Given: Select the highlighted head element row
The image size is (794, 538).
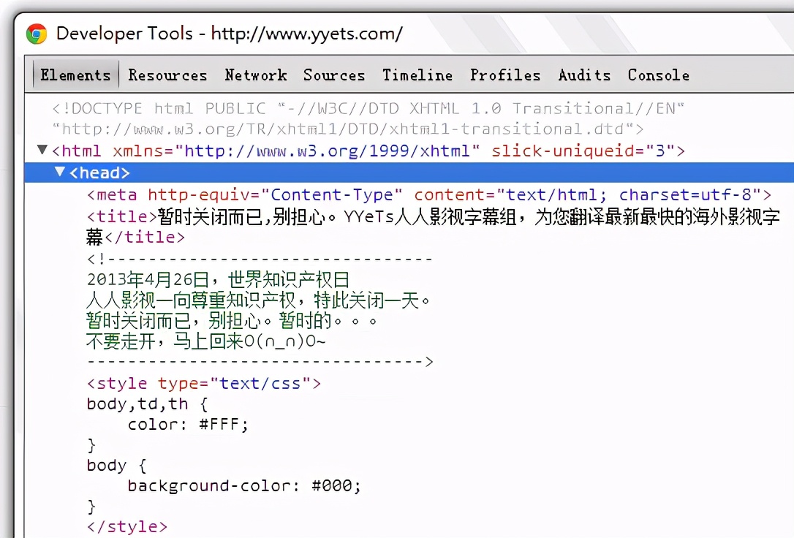Looking at the screenshot, I should [x=409, y=173].
